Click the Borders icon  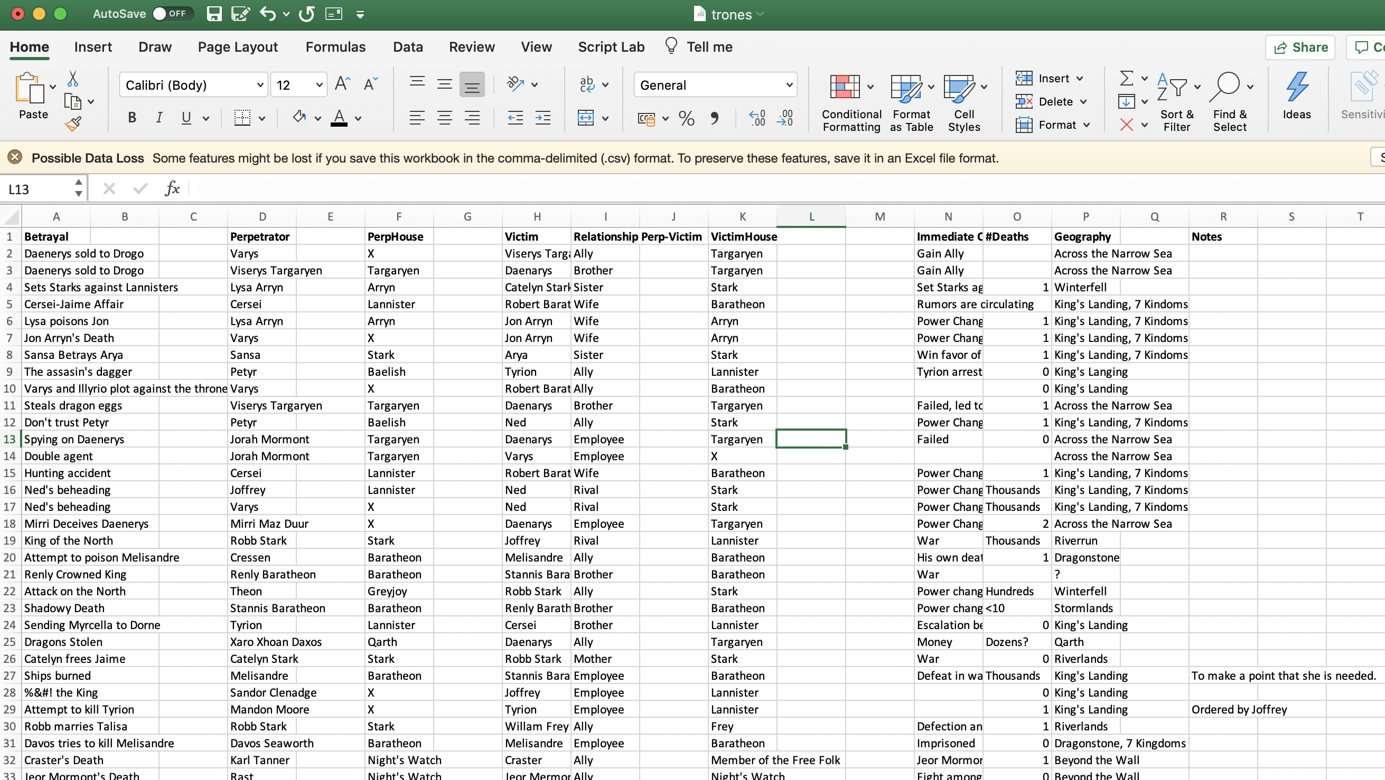[x=242, y=118]
